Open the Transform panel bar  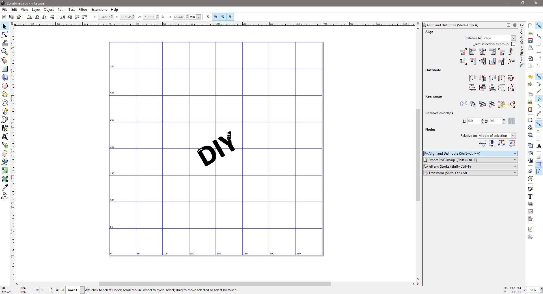470,173
